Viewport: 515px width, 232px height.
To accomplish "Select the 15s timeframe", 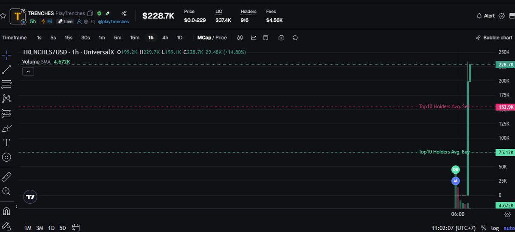I will click(x=68, y=38).
